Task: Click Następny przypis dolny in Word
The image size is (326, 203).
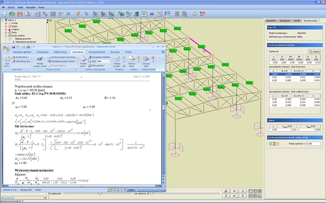Action: 62,61
